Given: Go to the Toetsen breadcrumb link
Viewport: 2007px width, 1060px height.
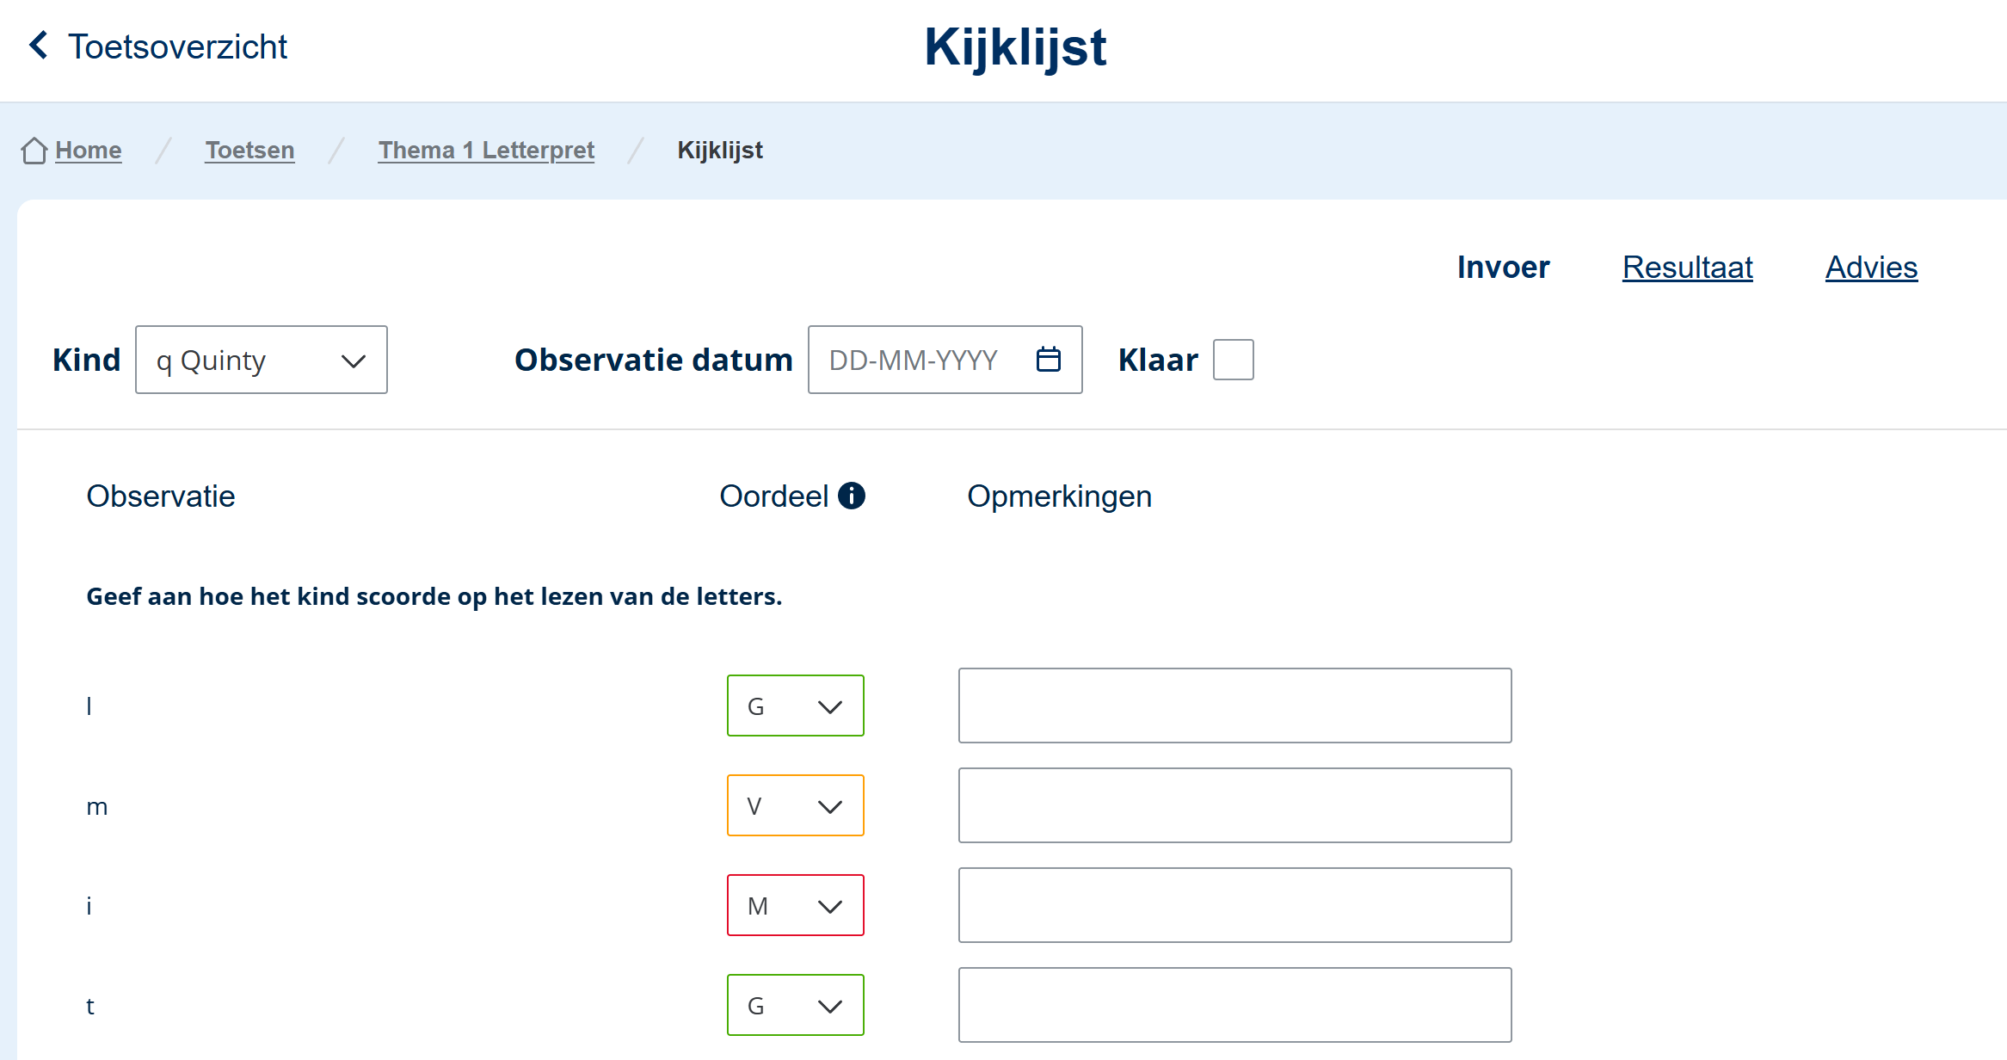Looking at the screenshot, I should coord(249,151).
